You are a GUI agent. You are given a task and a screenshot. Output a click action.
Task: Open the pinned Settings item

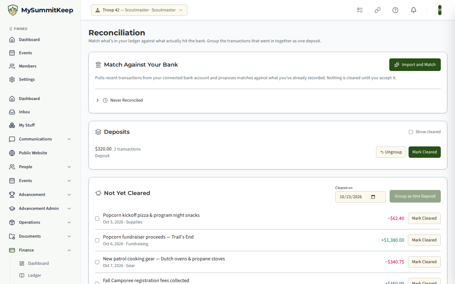(x=40, y=79)
